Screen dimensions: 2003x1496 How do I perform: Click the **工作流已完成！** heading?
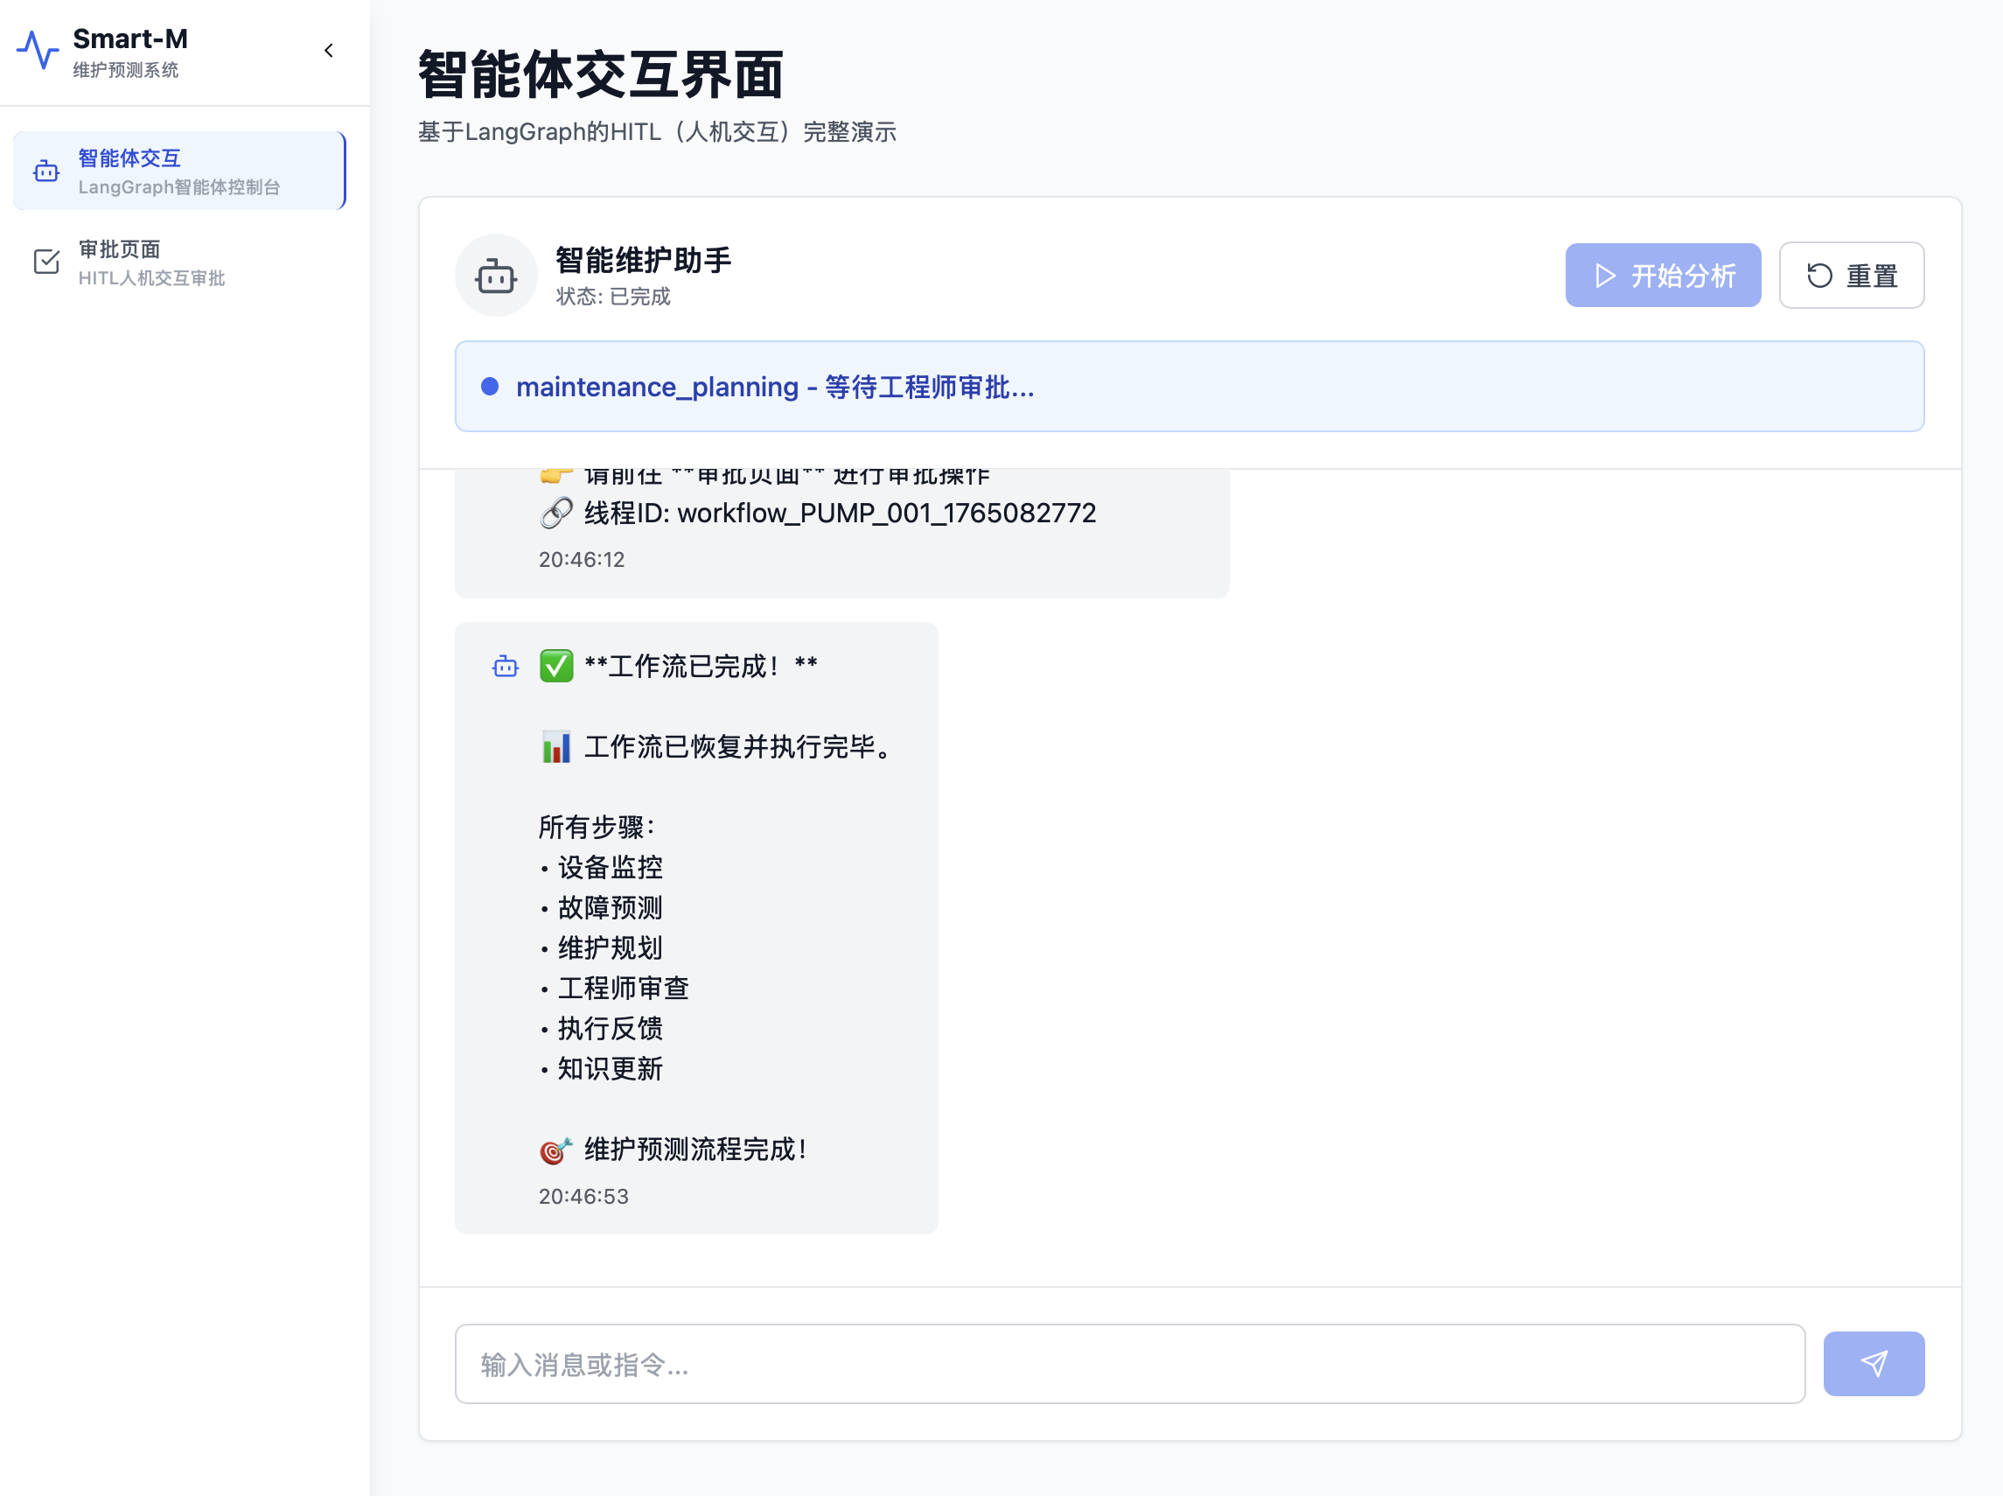click(x=700, y=667)
